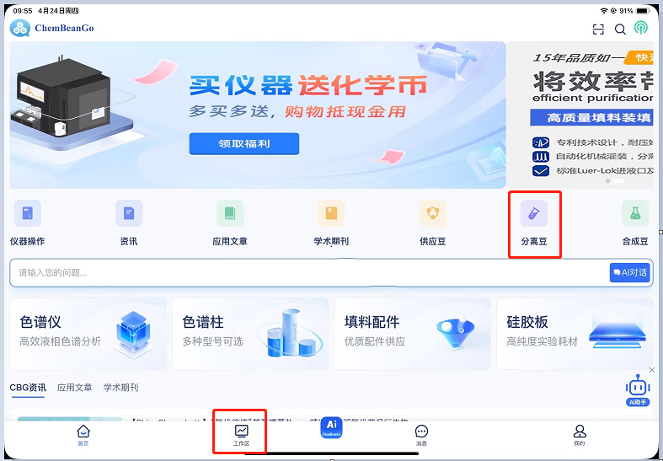Launch the AI助手 robot assistant

click(x=638, y=389)
